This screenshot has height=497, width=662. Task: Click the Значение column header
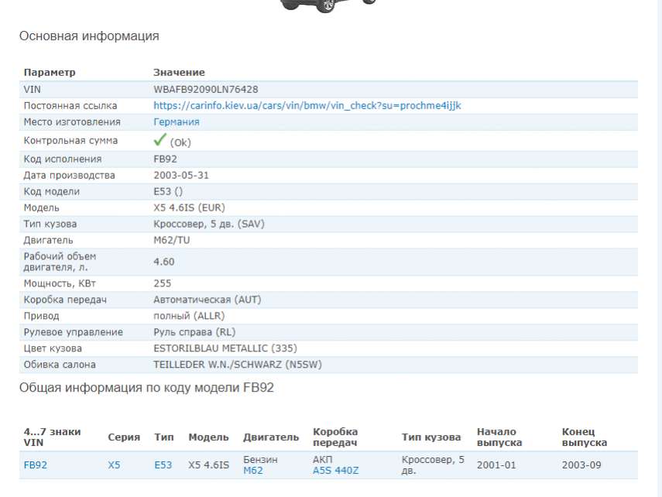tap(179, 72)
